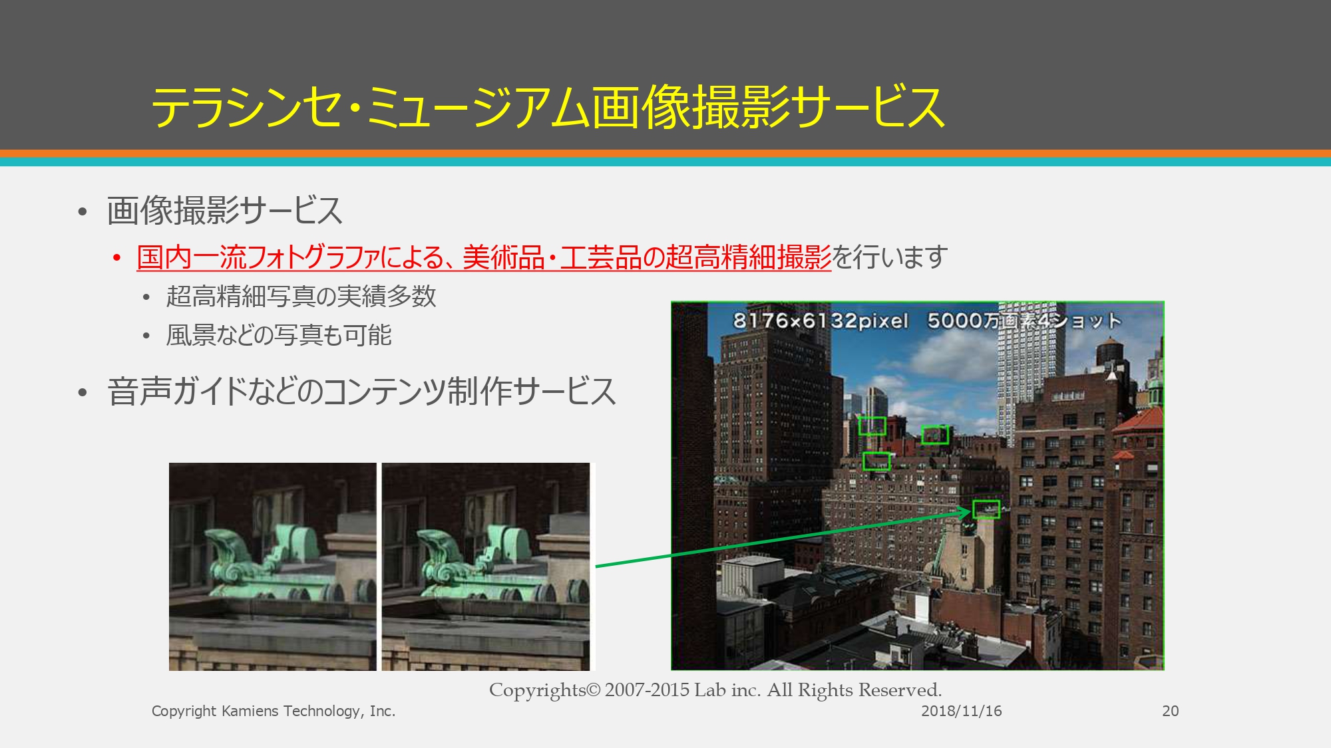Click the orange stripe under the header
The width and height of the screenshot is (1331, 748).
click(x=665, y=154)
